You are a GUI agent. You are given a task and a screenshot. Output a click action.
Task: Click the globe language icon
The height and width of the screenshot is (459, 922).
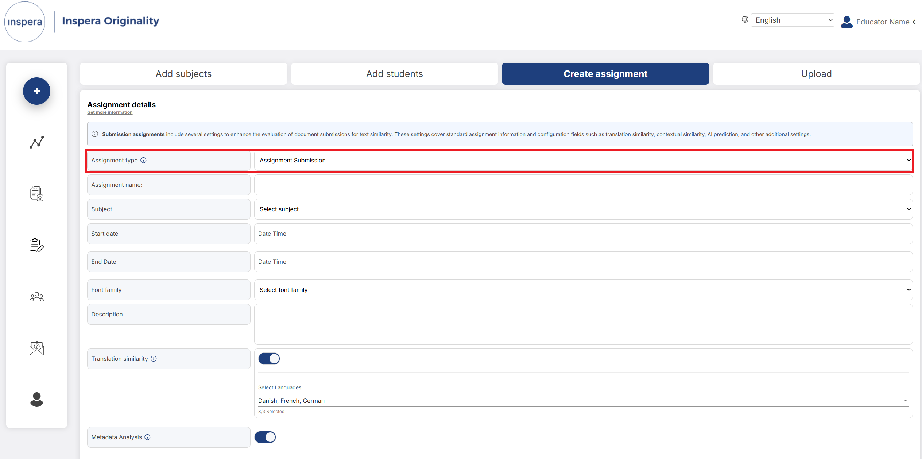click(745, 19)
